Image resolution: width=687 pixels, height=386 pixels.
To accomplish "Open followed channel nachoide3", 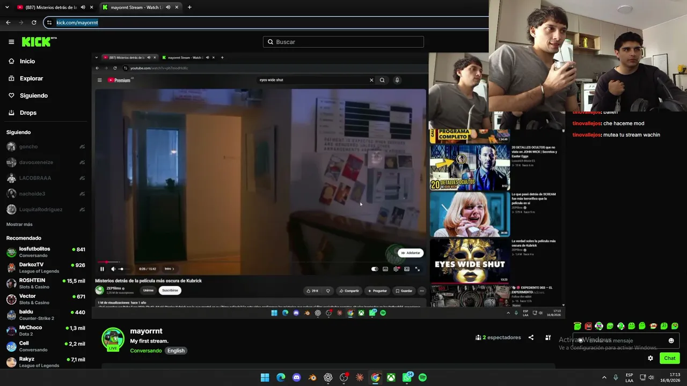I will pos(45,194).
